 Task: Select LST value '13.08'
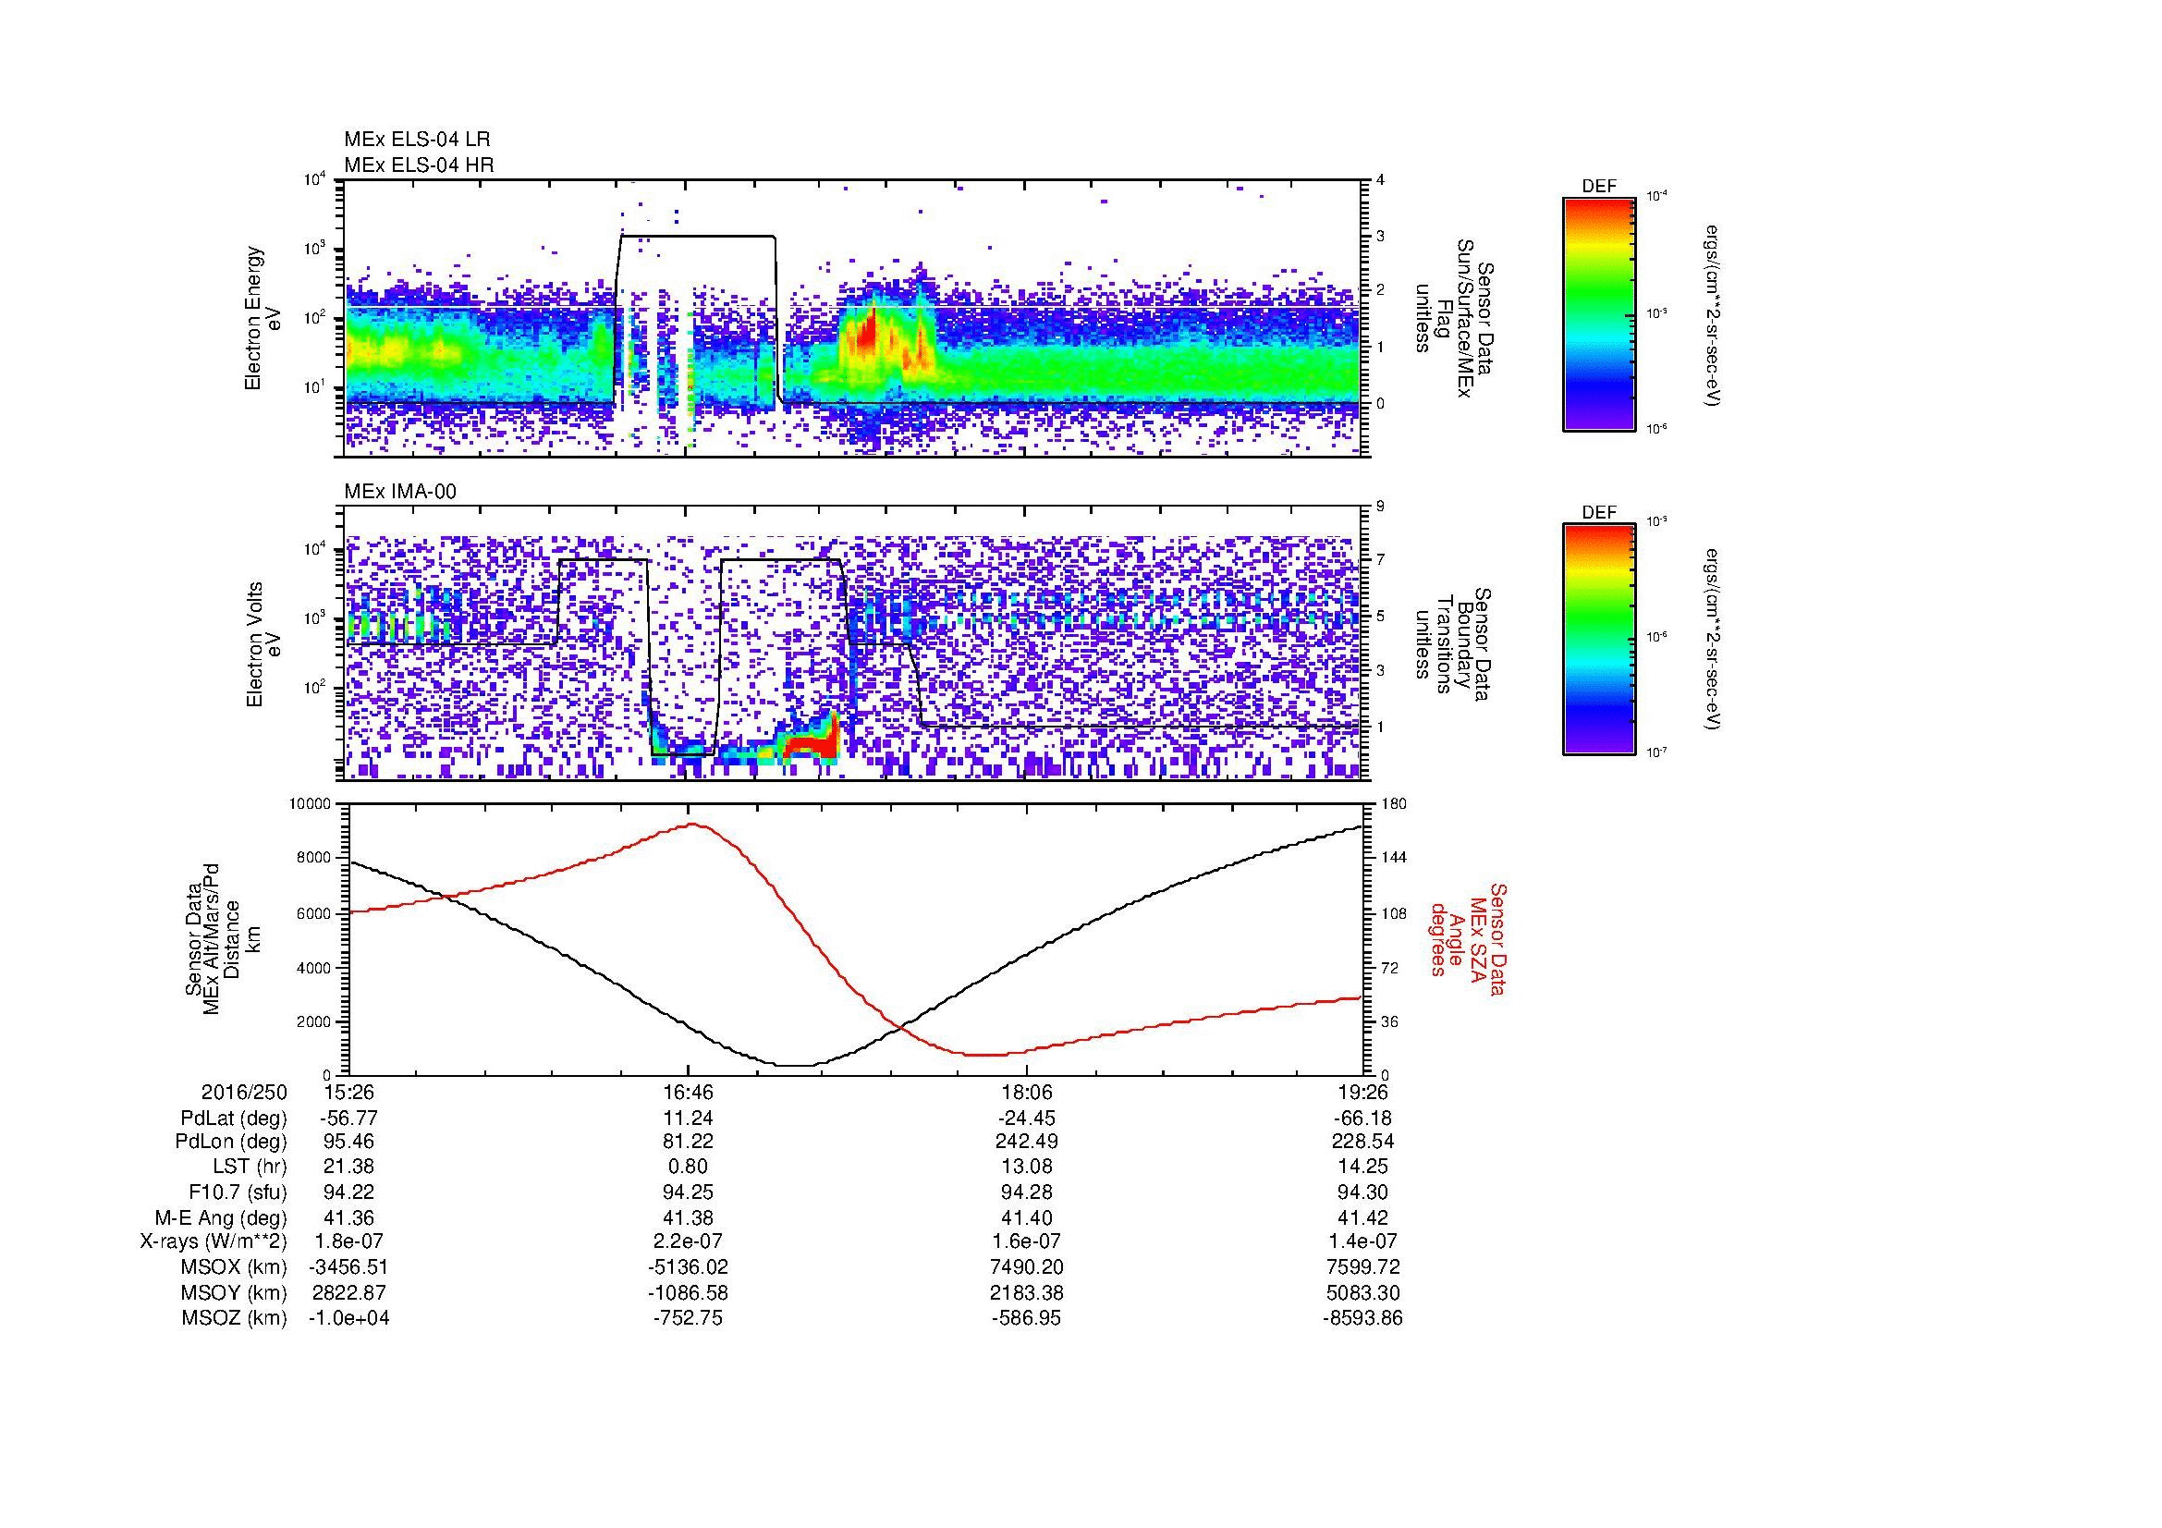(1026, 1167)
